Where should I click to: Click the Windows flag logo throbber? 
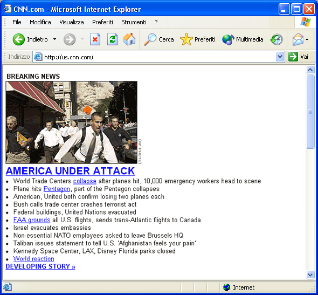click(306, 22)
